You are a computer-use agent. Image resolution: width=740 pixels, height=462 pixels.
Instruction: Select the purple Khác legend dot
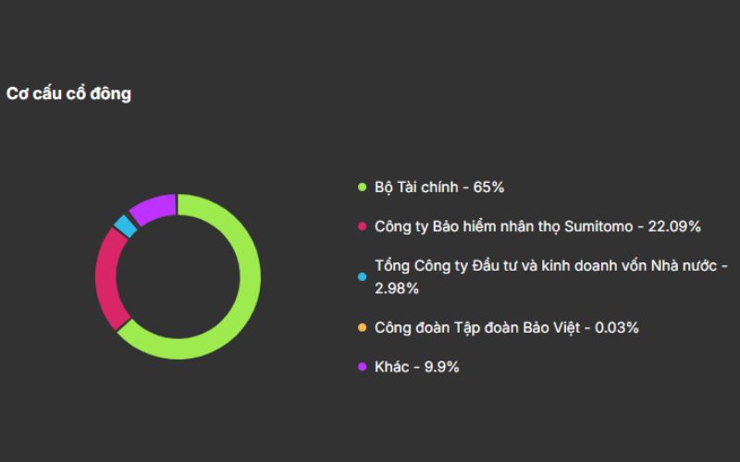pos(363,367)
